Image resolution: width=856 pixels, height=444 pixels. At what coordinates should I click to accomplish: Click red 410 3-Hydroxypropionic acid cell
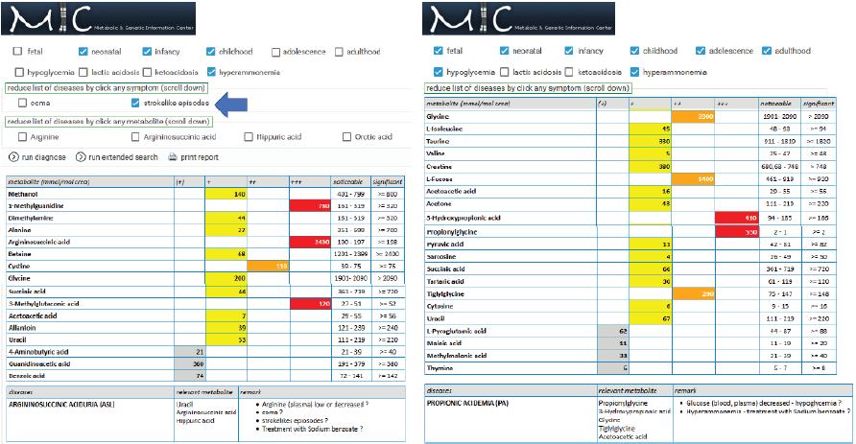(x=737, y=218)
